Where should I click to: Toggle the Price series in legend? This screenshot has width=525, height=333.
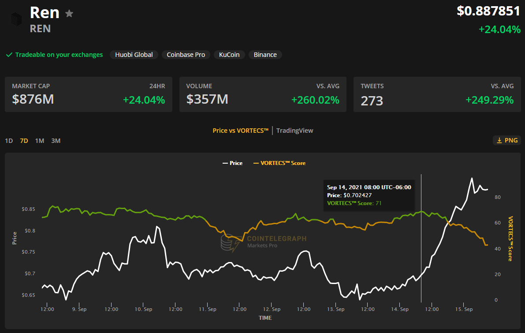click(232, 163)
